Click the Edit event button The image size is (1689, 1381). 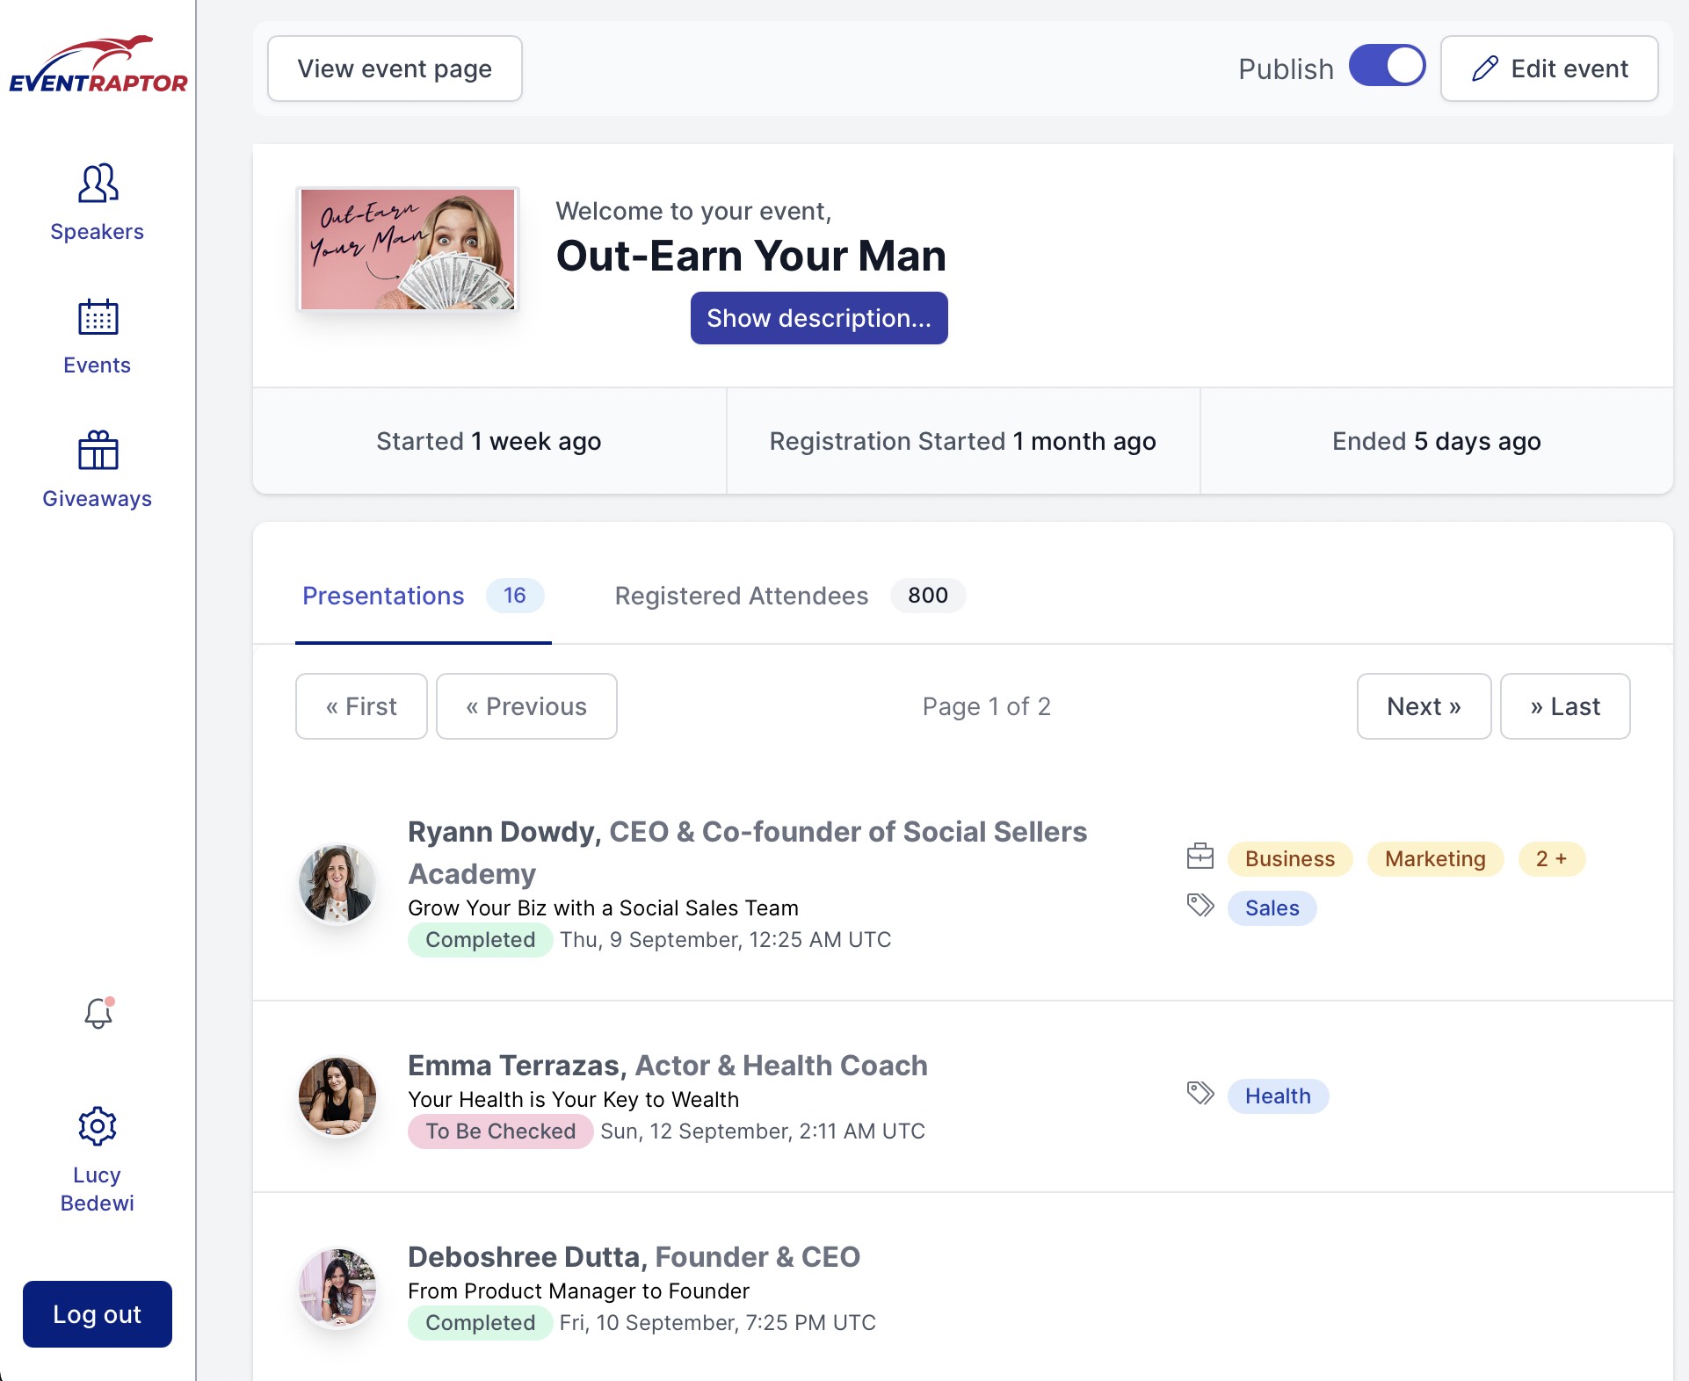[1549, 69]
